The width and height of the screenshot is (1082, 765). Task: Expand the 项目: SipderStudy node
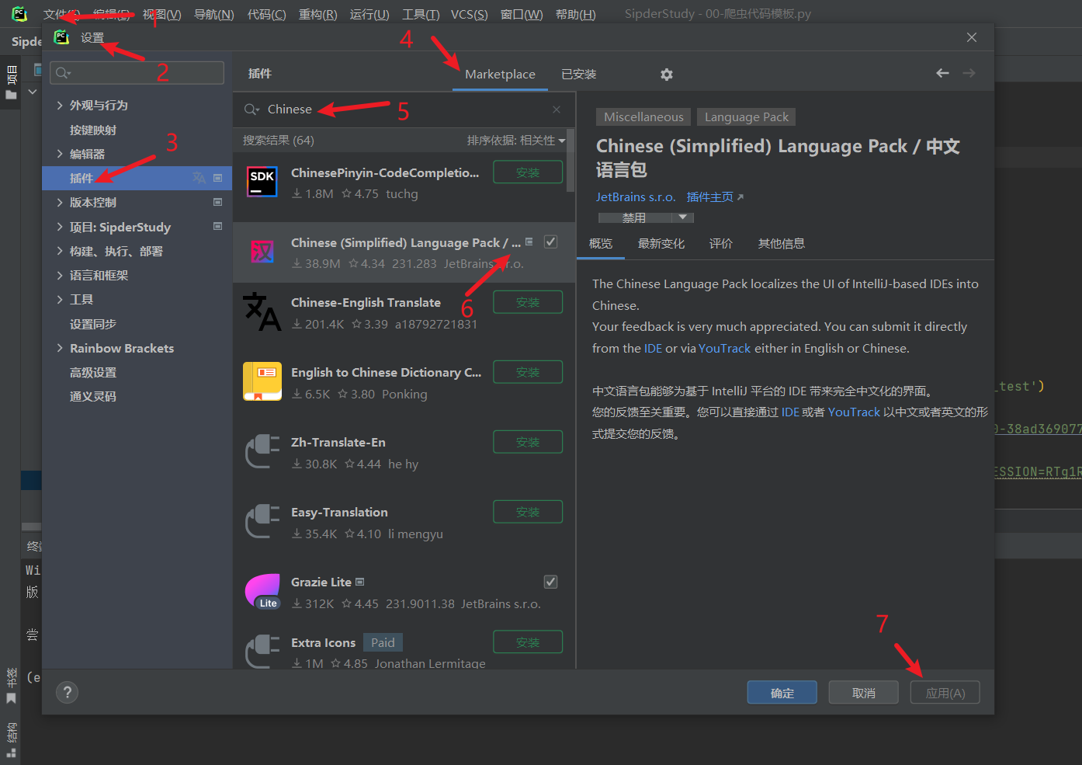click(x=60, y=227)
